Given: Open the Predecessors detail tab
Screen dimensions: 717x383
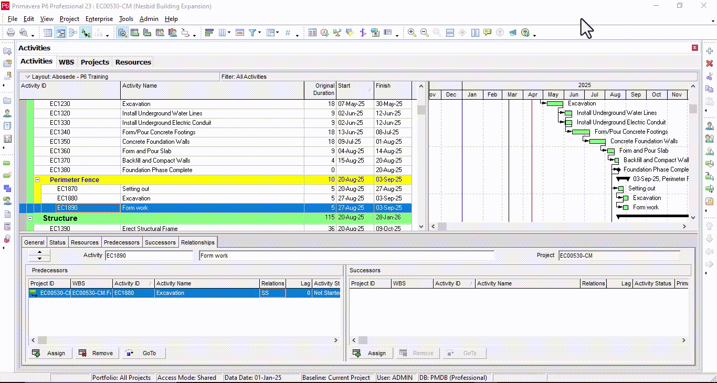Looking at the screenshot, I should tap(122, 242).
